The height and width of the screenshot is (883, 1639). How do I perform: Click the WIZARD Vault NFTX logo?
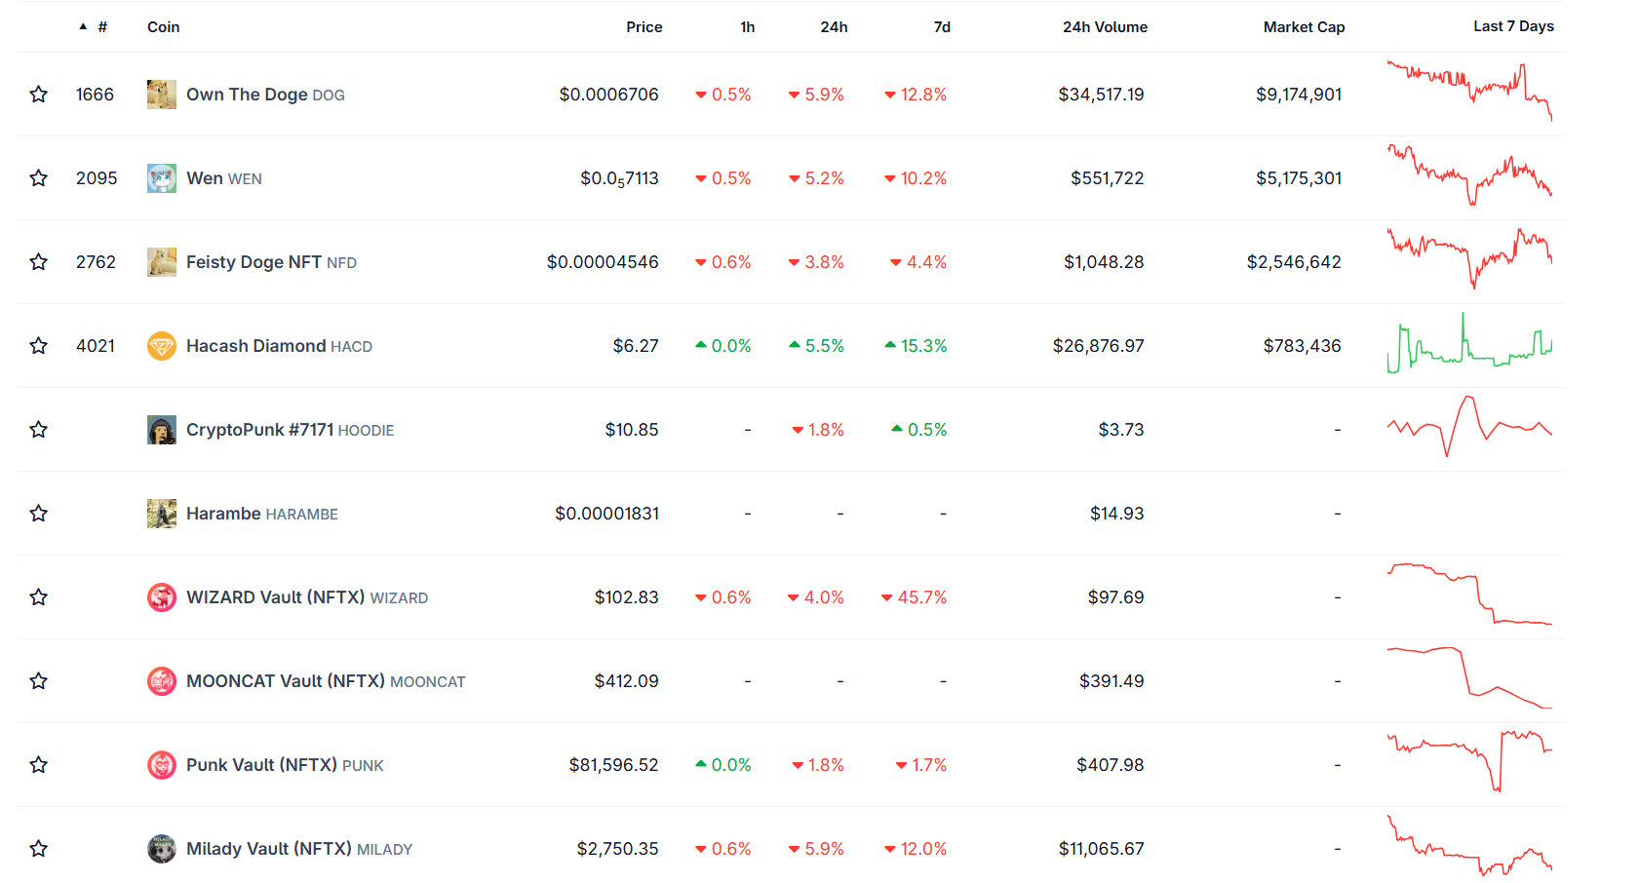(162, 597)
